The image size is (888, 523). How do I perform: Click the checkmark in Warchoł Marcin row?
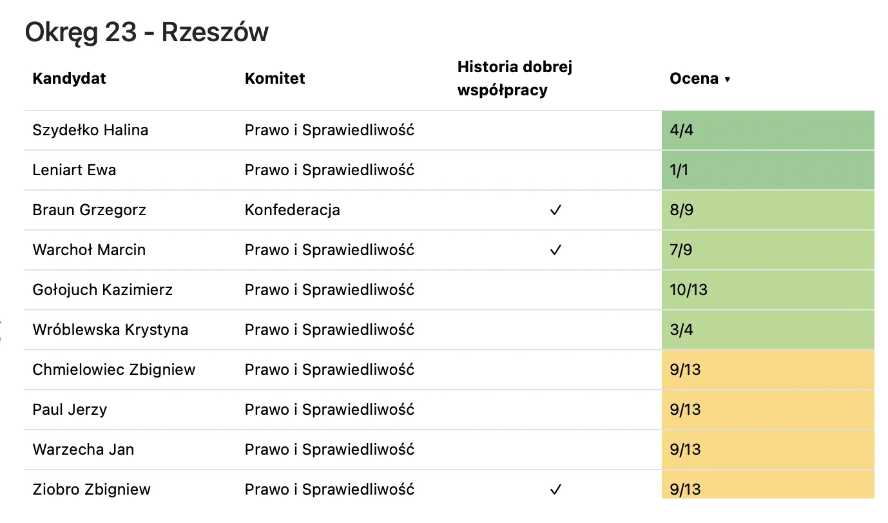555,250
